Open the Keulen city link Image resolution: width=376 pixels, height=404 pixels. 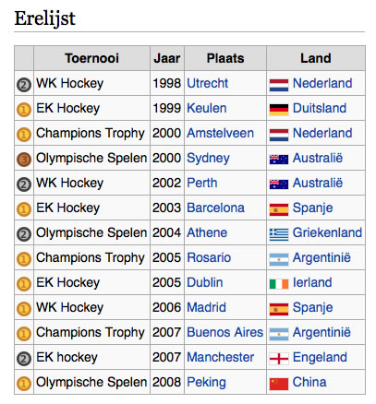point(207,108)
